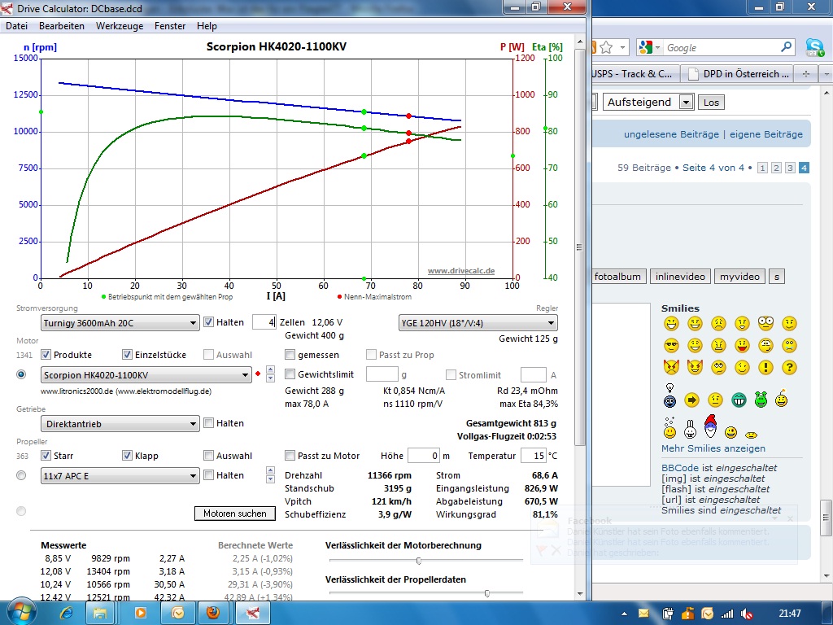
Task: Open the Fenster menu
Action: coord(170,26)
